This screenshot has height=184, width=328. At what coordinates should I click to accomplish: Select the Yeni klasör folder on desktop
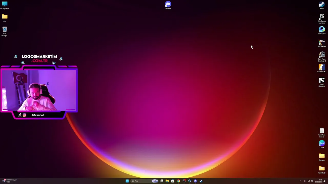click(x=322, y=170)
